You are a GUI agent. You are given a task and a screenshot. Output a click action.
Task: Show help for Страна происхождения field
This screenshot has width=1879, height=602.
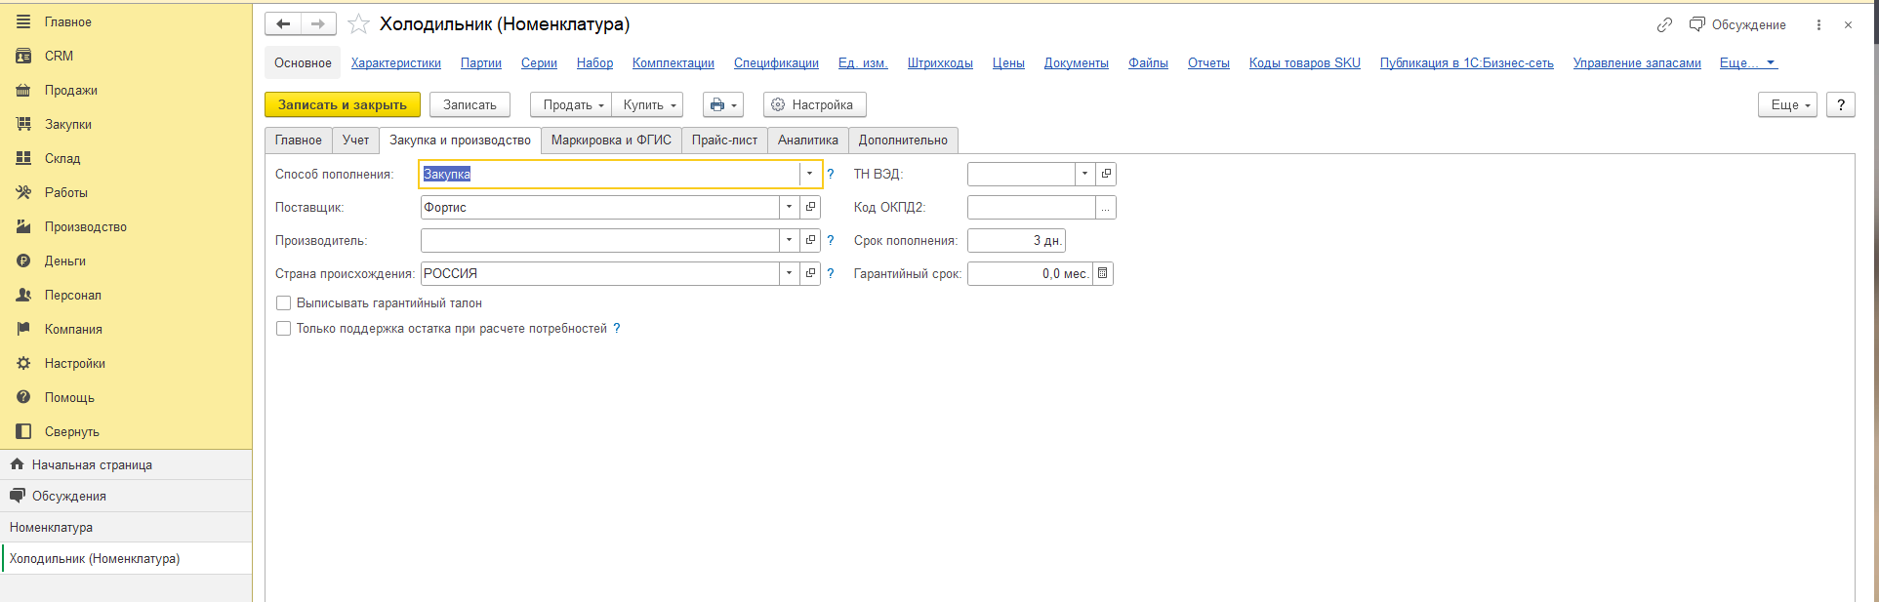point(831,273)
